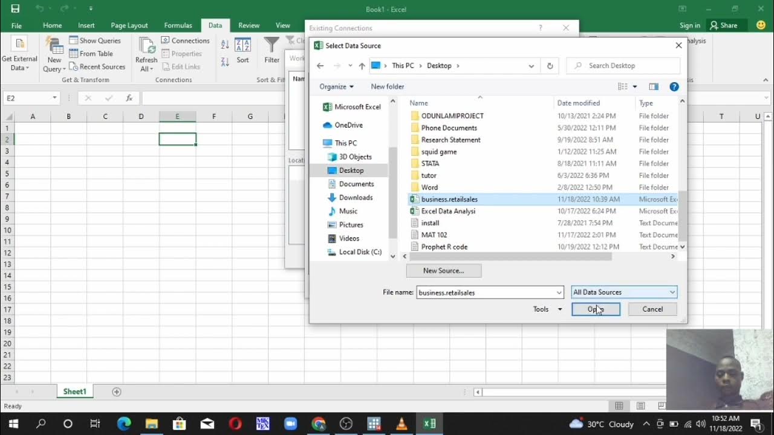Open the Organize dropdown
Viewport: 774px width, 435px height.
336,86
